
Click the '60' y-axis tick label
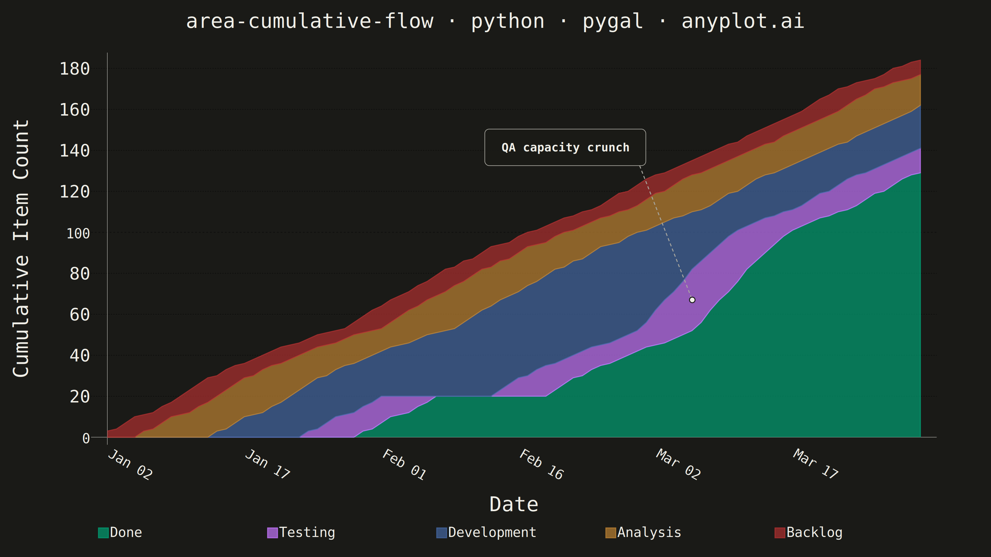click(80, 315)
